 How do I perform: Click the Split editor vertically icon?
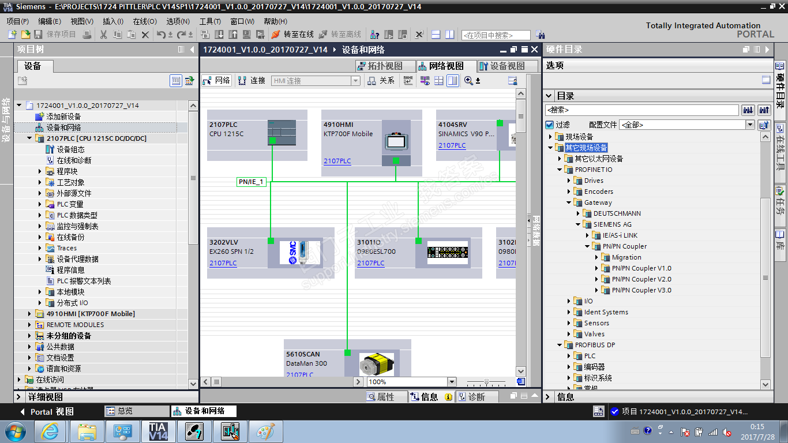(449, 35)
